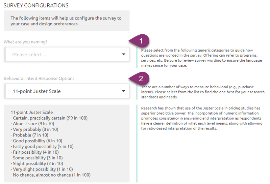The height and width of the screenshot is (184, 270).
Task: Click the "Fair possibility (4 in 10)" line
Action: pyautogui.click(x=34, y=152)
